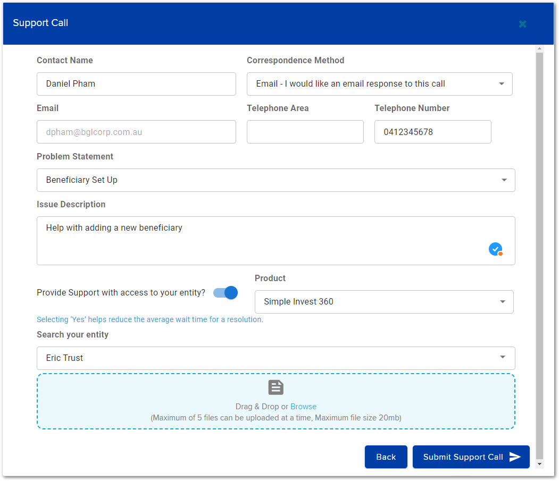Click the Email input field
Image resolution: width=559 pixels, height=481 pixels.
point(136,132)
